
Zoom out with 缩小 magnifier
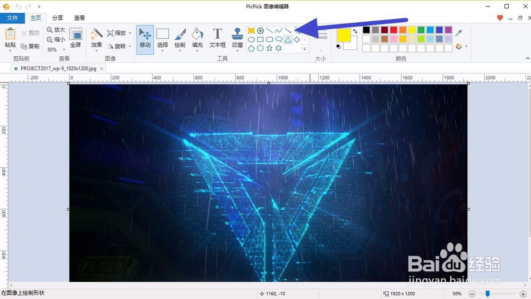click(x=56, y=40)
